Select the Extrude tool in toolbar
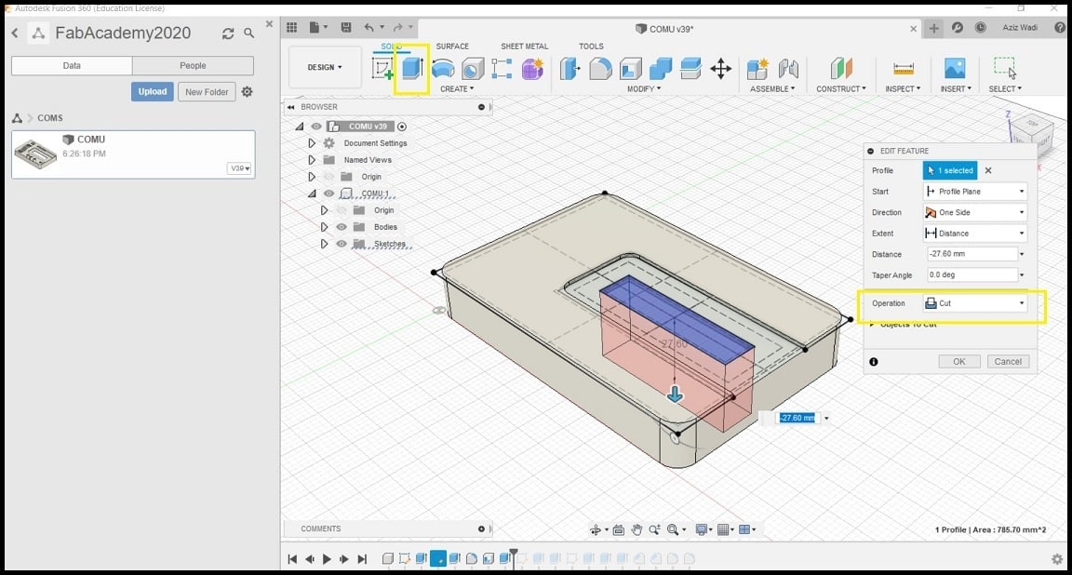Image resolution: width=1072 pixels, height=575 pixels. (411, 69)
